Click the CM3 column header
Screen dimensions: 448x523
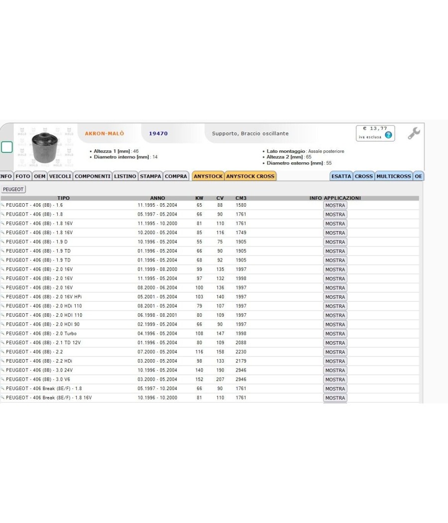241,198
